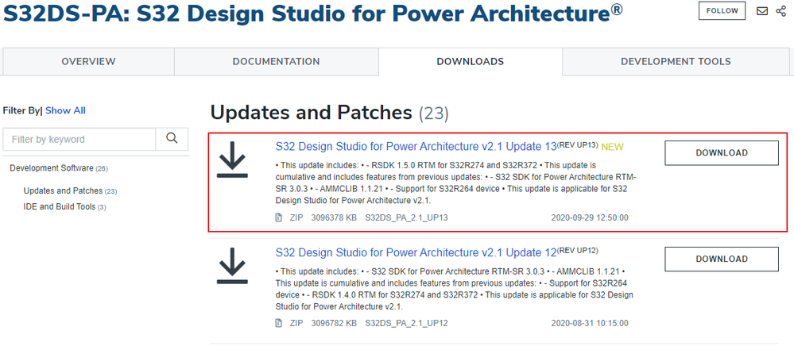Click download arrow icon for Update 12
This screenshot has height=346, width=794.
click(232, 266)
